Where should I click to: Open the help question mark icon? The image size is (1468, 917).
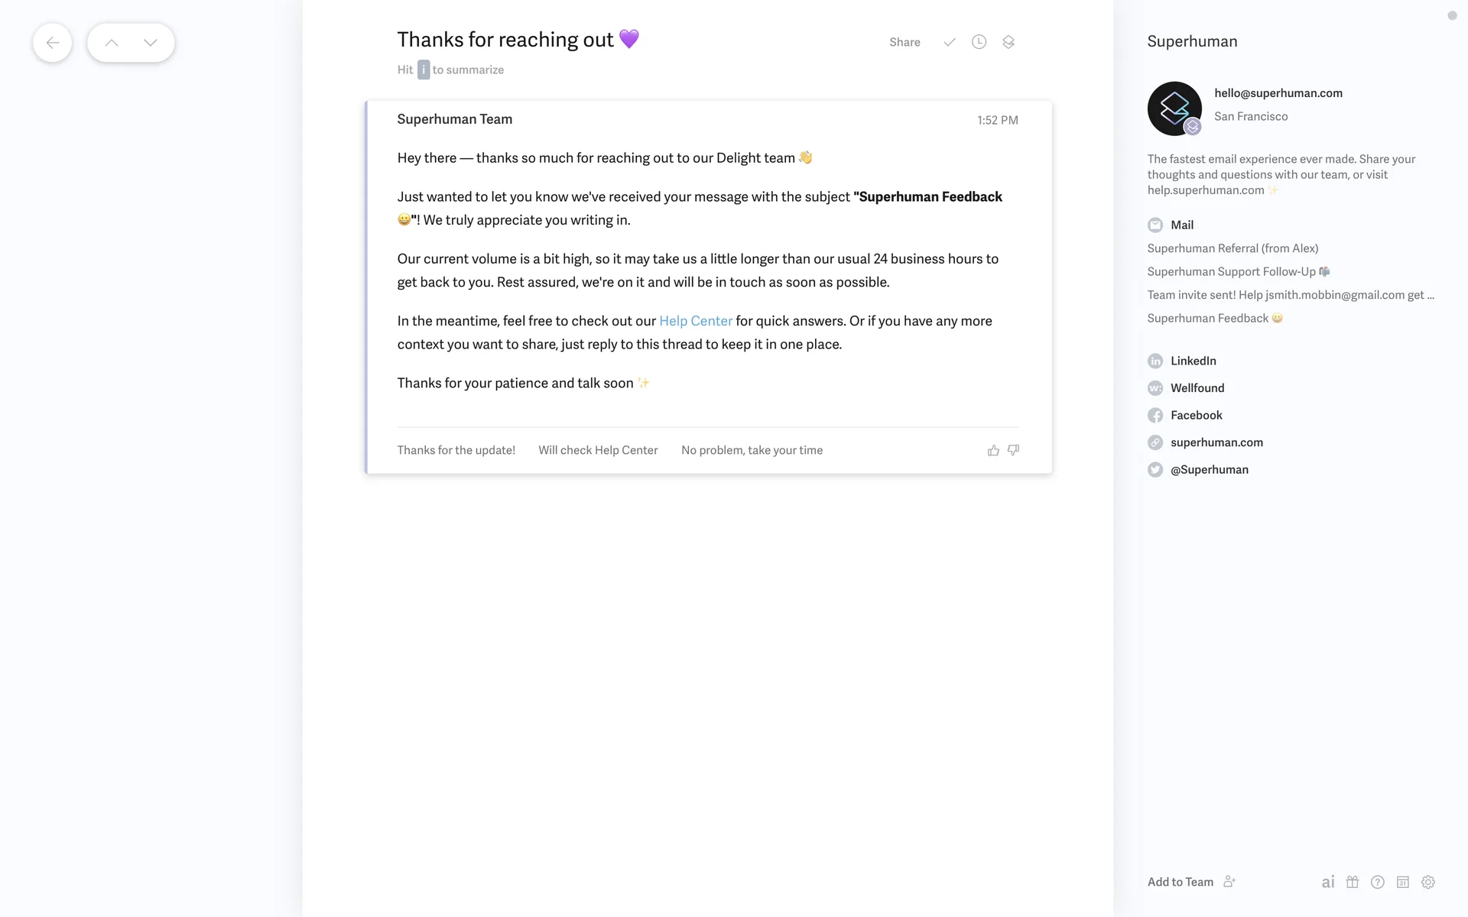tap(1378, 882)
